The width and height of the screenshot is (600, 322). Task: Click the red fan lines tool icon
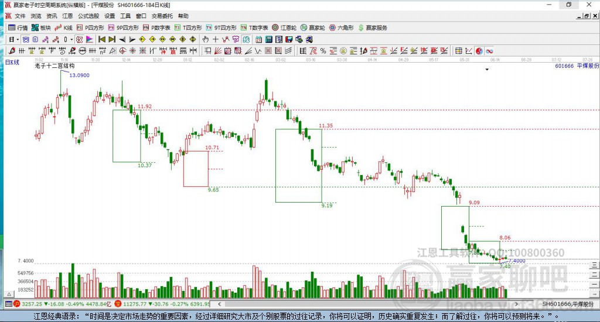coord(218,50)
